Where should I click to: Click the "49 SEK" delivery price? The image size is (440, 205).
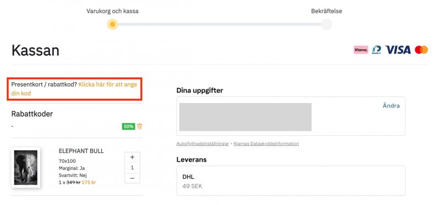pyautogui.click(x=192, y=186)
